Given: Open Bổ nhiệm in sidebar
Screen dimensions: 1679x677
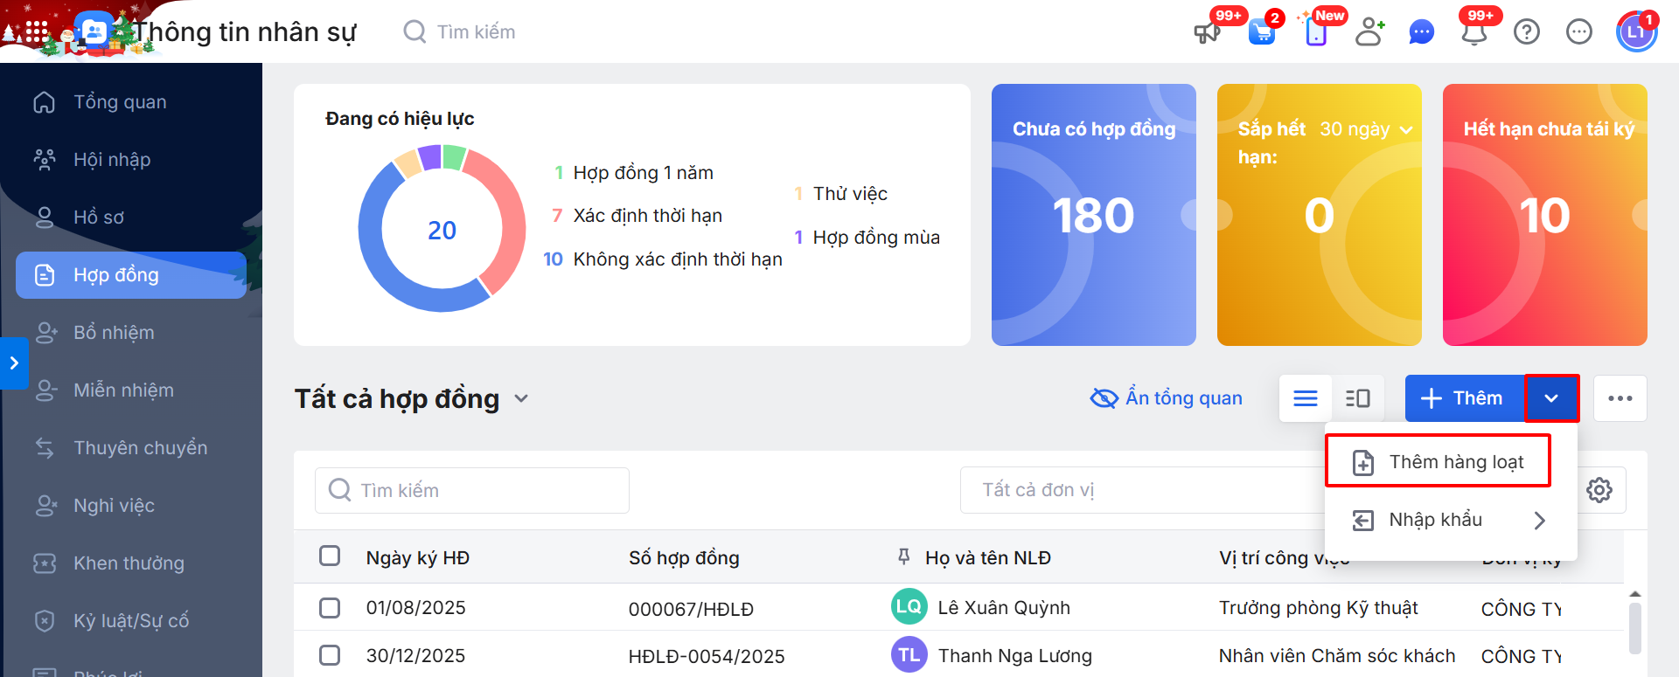Looking at the screenshot, I should [131, 333].
